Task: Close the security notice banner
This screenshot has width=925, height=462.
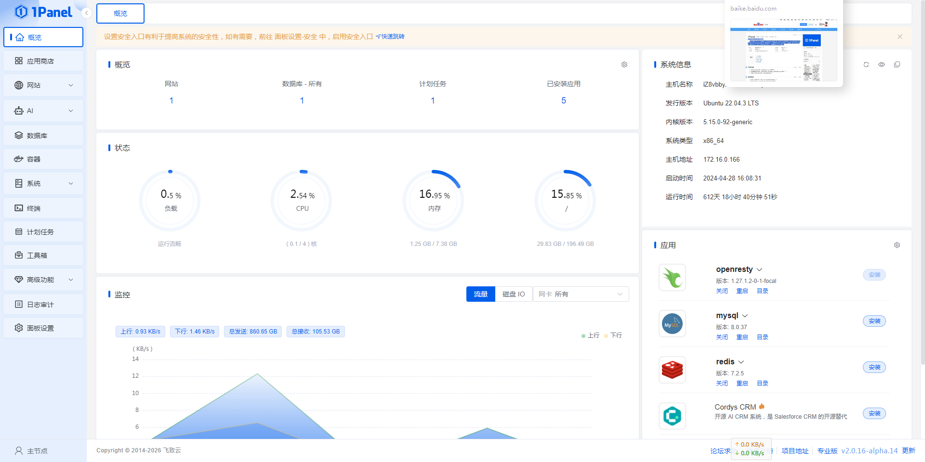Action: pyautogui.click(x=899, y=37)
